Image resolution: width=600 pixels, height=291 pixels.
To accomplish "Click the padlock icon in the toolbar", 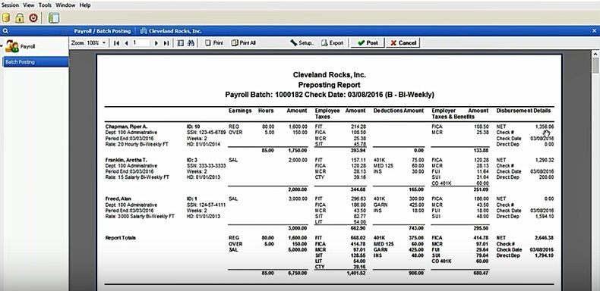I will pyautogui.click(x=20, y=17).
